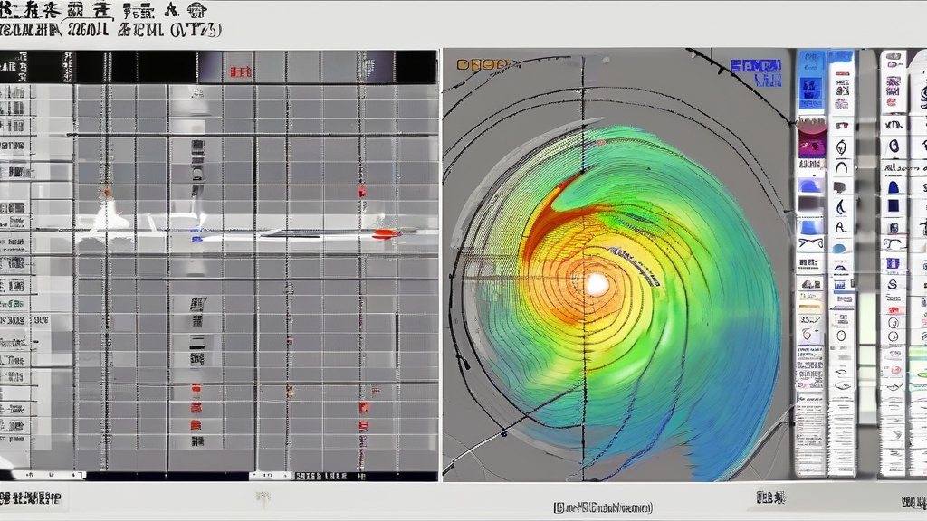This screenshot has height=521, width=927.
Task: Click the bracketed caption below the spiral plot
Action: (603, 508)
